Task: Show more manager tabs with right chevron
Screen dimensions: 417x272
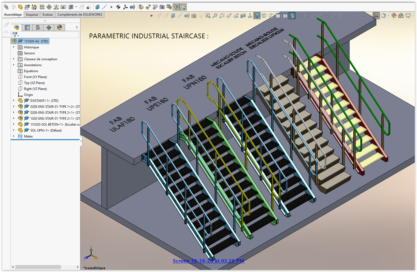Action: click(77, 27)
